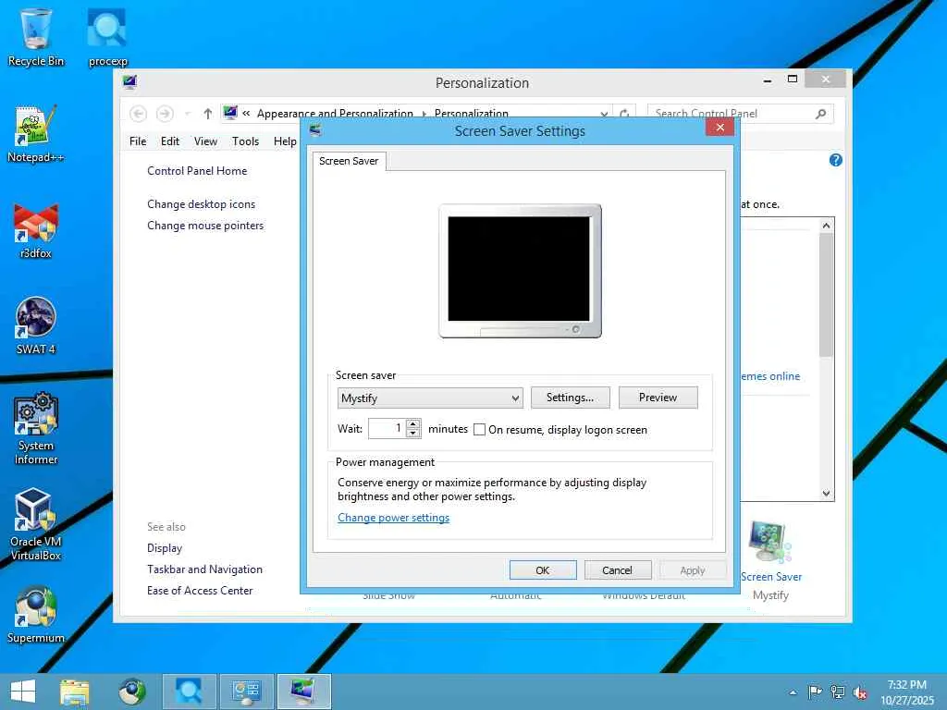Open the Taskbar and Navigation link
The image size is (947, 710).
(x=204, y=569)
